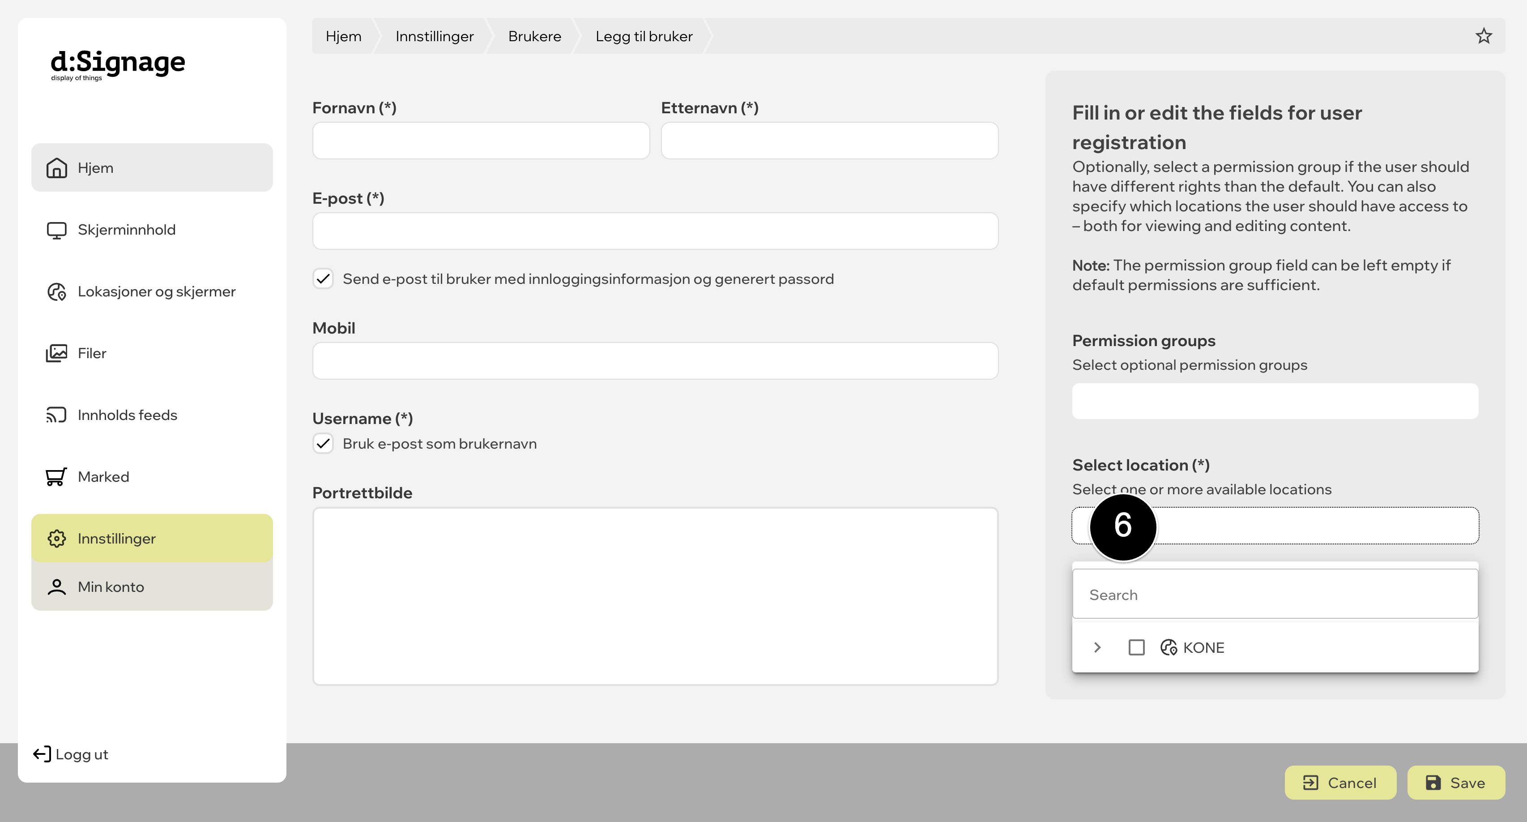Click the exit icon on Cancel

click(x=1311, y=783)
